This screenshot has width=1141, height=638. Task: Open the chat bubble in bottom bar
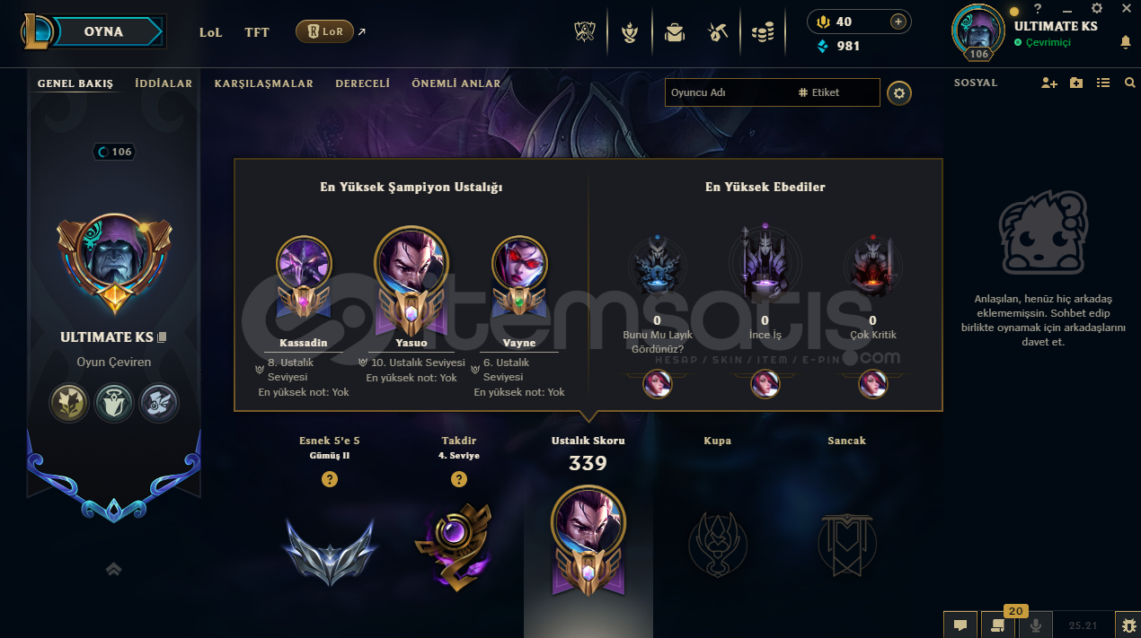960,625
